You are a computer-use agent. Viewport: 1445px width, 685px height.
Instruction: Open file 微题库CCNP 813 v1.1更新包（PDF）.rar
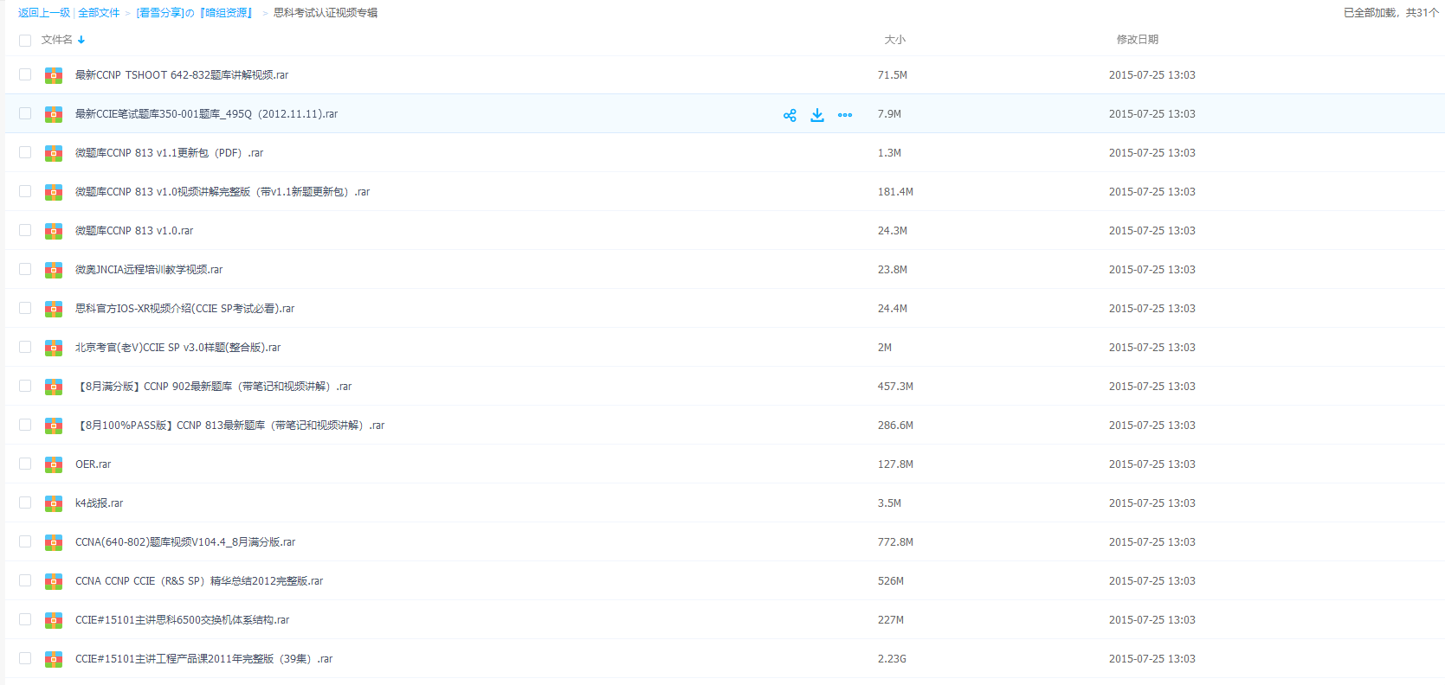[x=169, y=153]
